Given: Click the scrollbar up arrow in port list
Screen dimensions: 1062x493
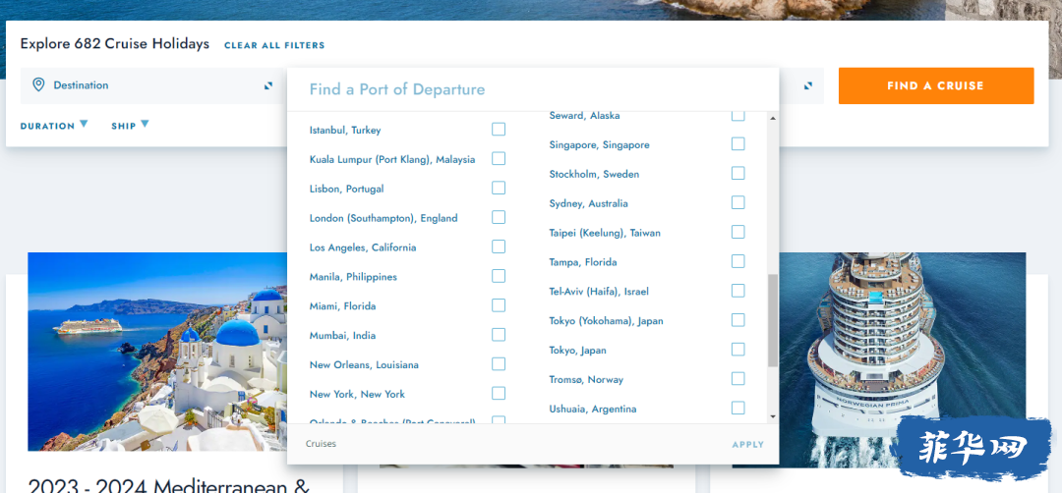Looking at the screenshot, I should (772, 118).
